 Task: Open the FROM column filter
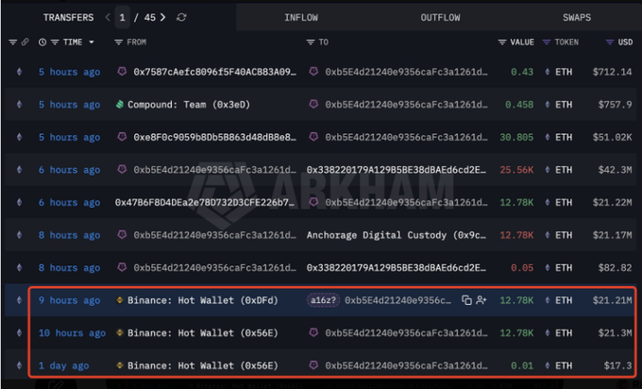pyautogui.click(x=118, y=42)
